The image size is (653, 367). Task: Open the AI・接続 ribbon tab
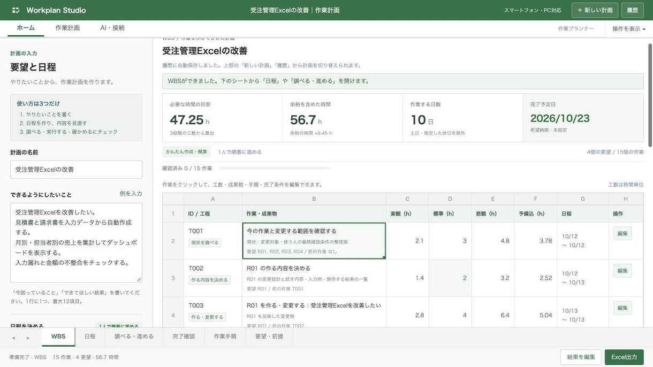click(x=112, y=28)
